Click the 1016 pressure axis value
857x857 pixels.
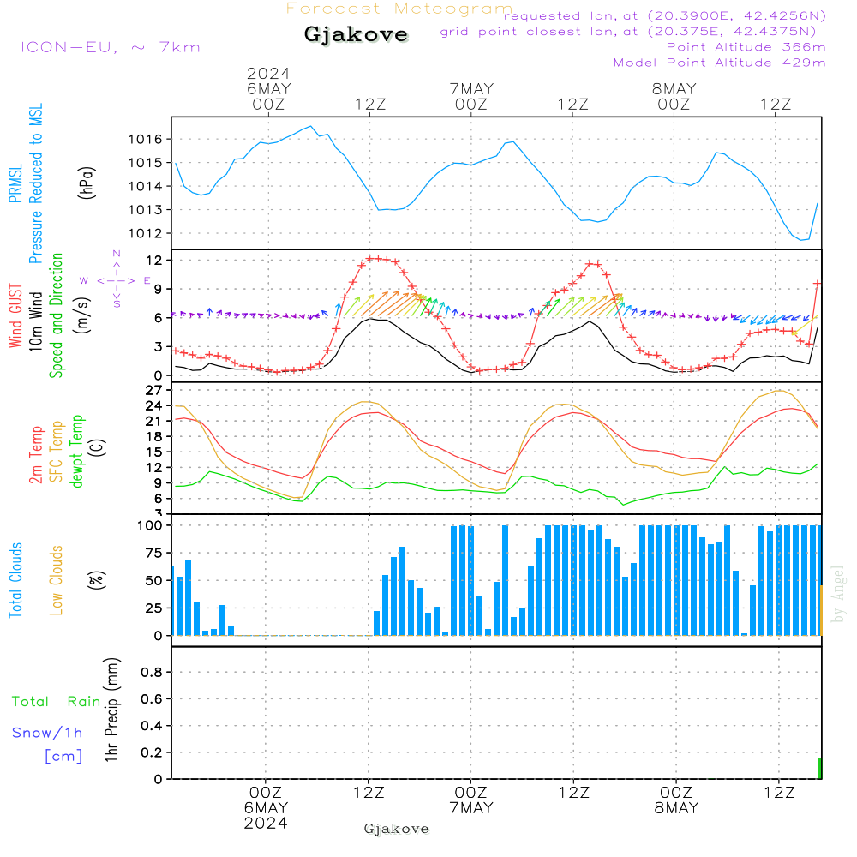pyautogui.click(x=146, y=140)
